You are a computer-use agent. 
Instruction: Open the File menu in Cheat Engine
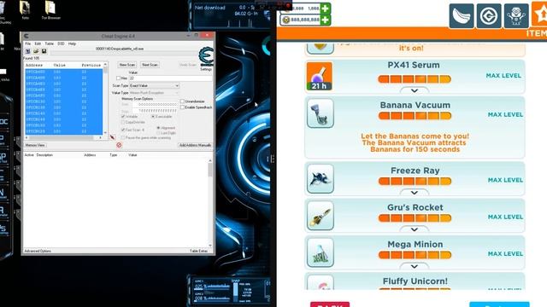point(28,43)
